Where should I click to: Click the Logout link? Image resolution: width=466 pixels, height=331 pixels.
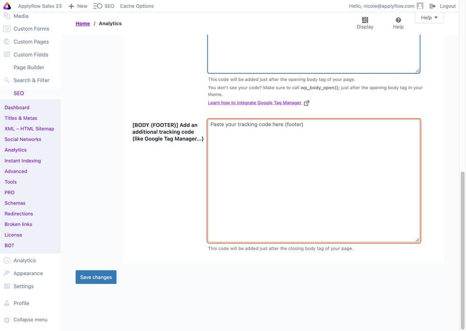pyautogui.click(x=447, y=6)
